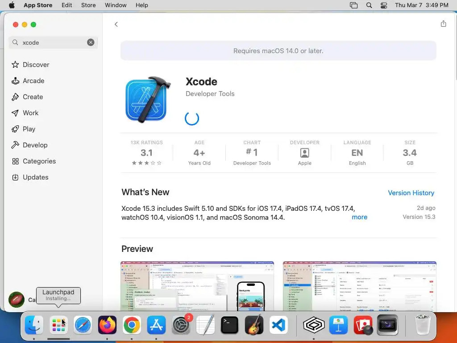Click the #1 Developer Tools chart rank

coord(252,153)
